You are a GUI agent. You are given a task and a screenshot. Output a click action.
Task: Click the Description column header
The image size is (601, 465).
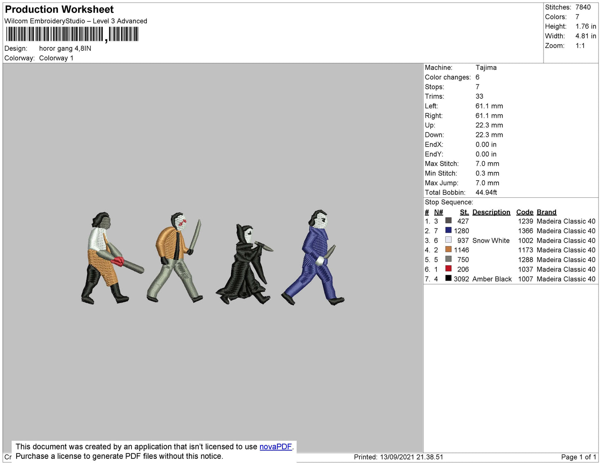(491, 212)
